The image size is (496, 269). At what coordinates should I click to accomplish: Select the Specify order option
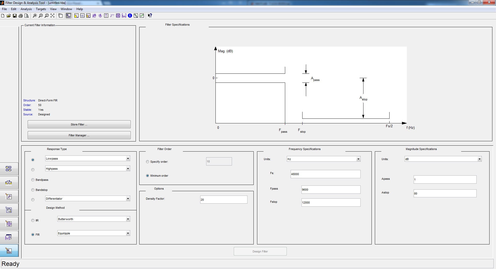point(148,162)
